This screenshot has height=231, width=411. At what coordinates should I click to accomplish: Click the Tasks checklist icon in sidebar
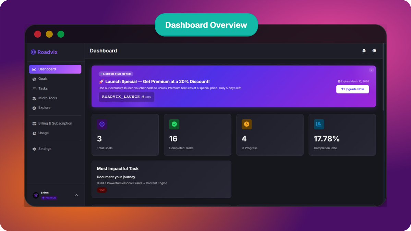[34, 89]
